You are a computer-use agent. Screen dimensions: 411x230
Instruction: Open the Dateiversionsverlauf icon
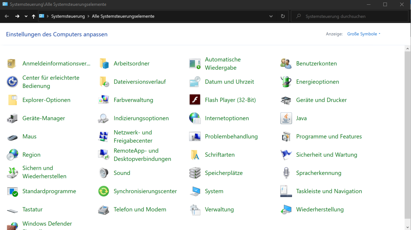coord(104,82)
